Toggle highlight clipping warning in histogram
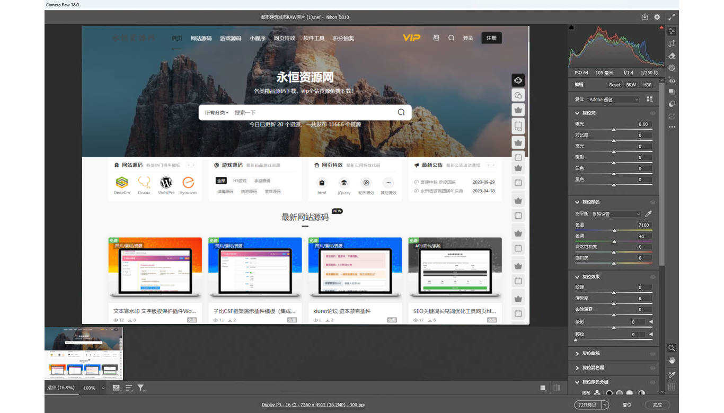Viewport: 724px width, 413px height. click(x=661, y=27)
